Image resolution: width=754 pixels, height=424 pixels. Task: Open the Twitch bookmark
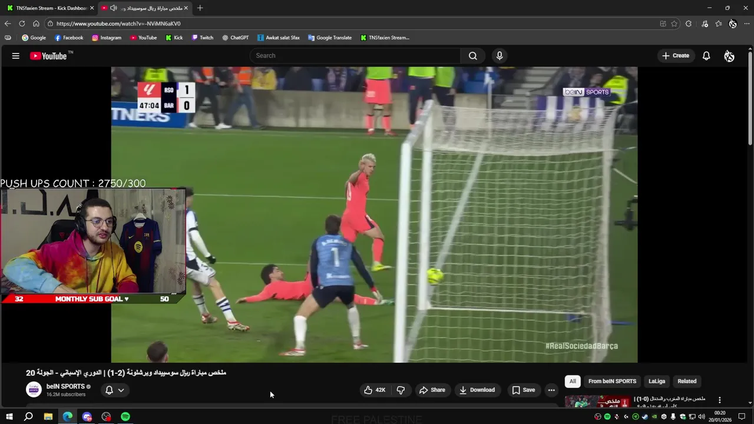(x=203, y=38)
